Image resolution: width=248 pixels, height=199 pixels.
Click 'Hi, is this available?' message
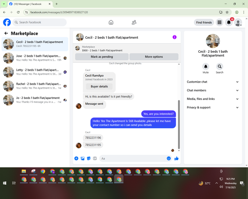pyautogui.click(x=109, y=97)
